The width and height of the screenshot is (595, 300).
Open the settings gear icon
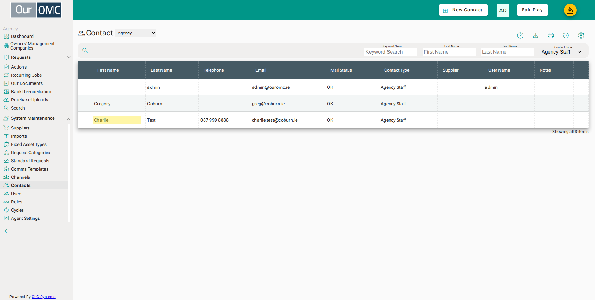581,35
